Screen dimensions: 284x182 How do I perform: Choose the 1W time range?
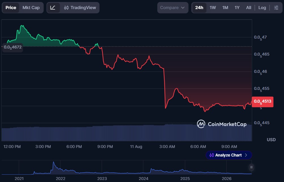coord(213,8)
